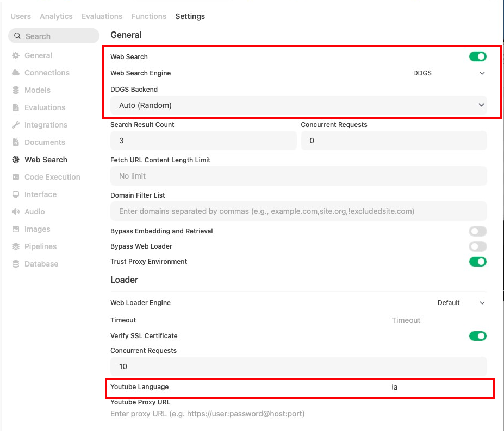Focus the Search Result Count field
Viewport: 504px width, 431px height.
click(x=203, y=141)
